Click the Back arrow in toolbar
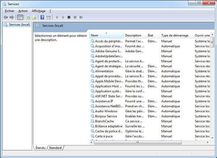217x158 pixels. (5, 17)
